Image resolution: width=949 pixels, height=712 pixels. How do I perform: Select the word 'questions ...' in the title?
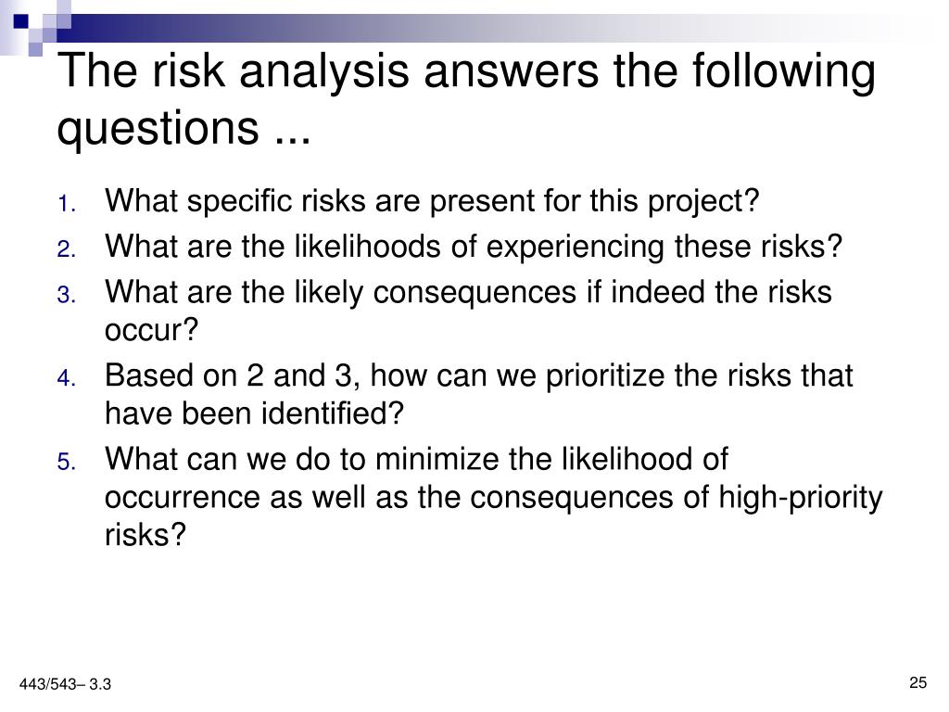point(183,130)
